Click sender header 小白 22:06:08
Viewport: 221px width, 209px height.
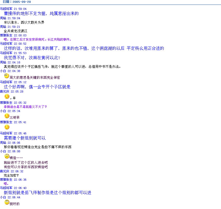click(10, 152)
